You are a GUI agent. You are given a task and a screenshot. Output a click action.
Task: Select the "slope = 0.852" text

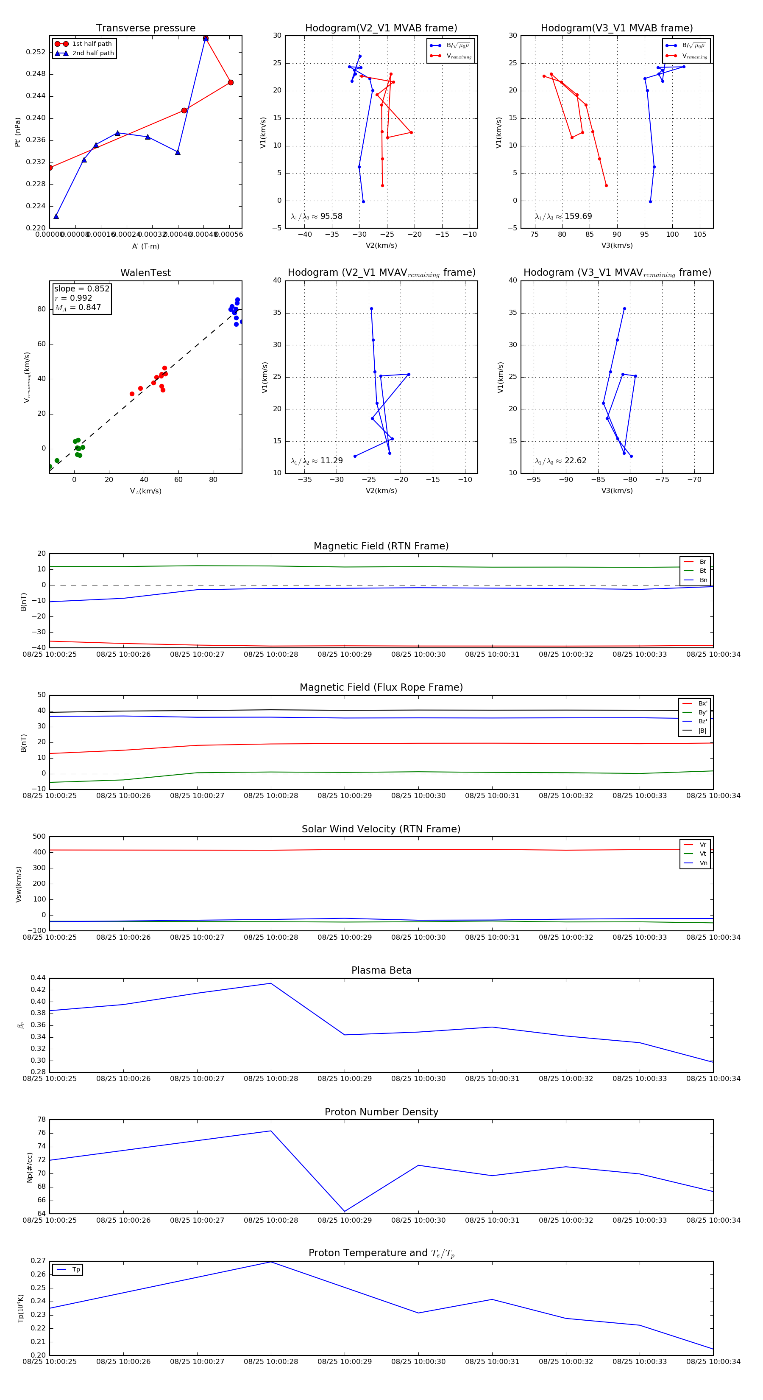click(x=82, y=288)
